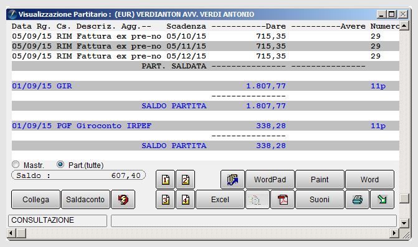Export the ledger to Word
Viewport: 418px width, 247px height.
(369, 180)
